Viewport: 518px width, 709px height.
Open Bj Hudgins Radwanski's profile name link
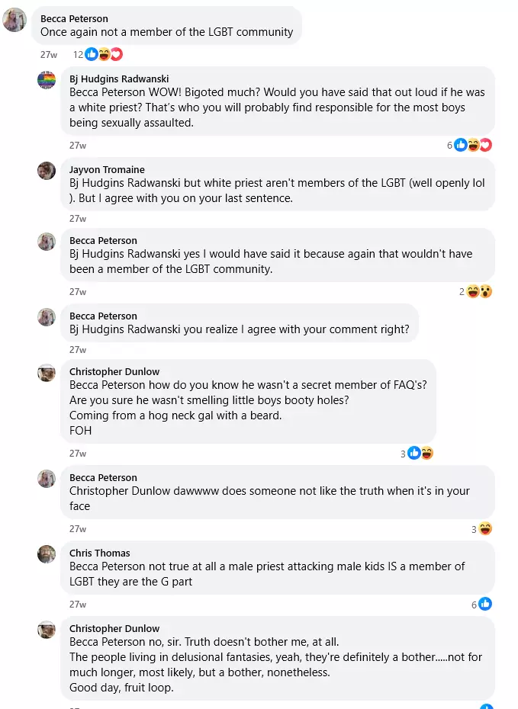[119, 79]
